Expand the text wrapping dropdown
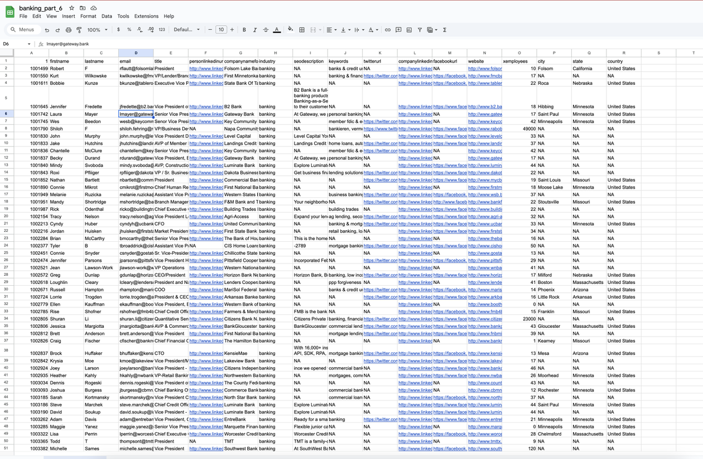The image size is (703, 459). coord(363,30)
